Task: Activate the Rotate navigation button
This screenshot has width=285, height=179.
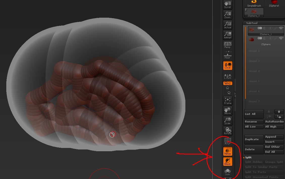Action: (227, 131)
